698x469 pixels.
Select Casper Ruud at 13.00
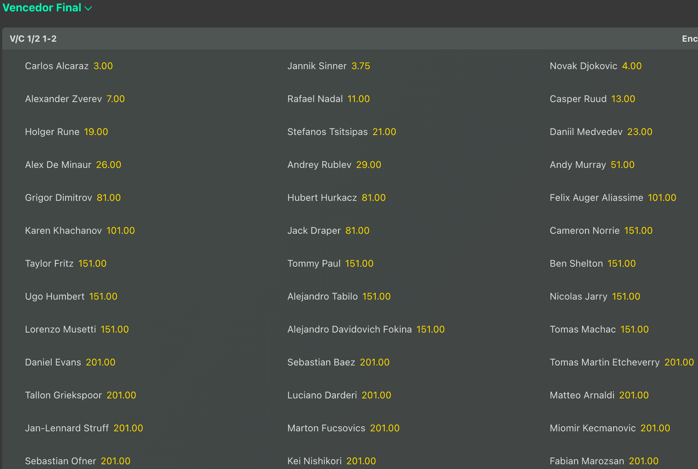tap(592, 99)
